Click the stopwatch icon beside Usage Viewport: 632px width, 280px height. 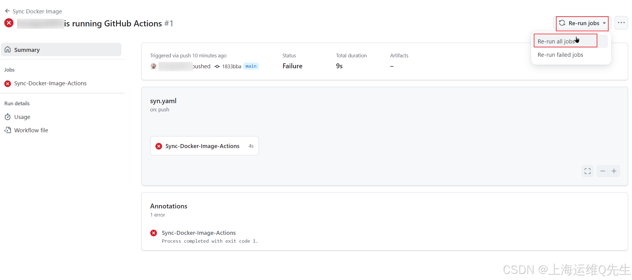8,117
